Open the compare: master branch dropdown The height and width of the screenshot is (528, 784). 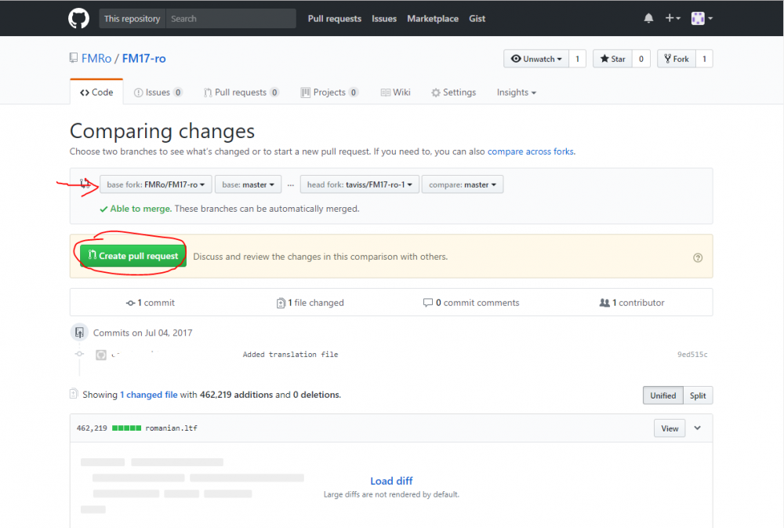[463, 184]
